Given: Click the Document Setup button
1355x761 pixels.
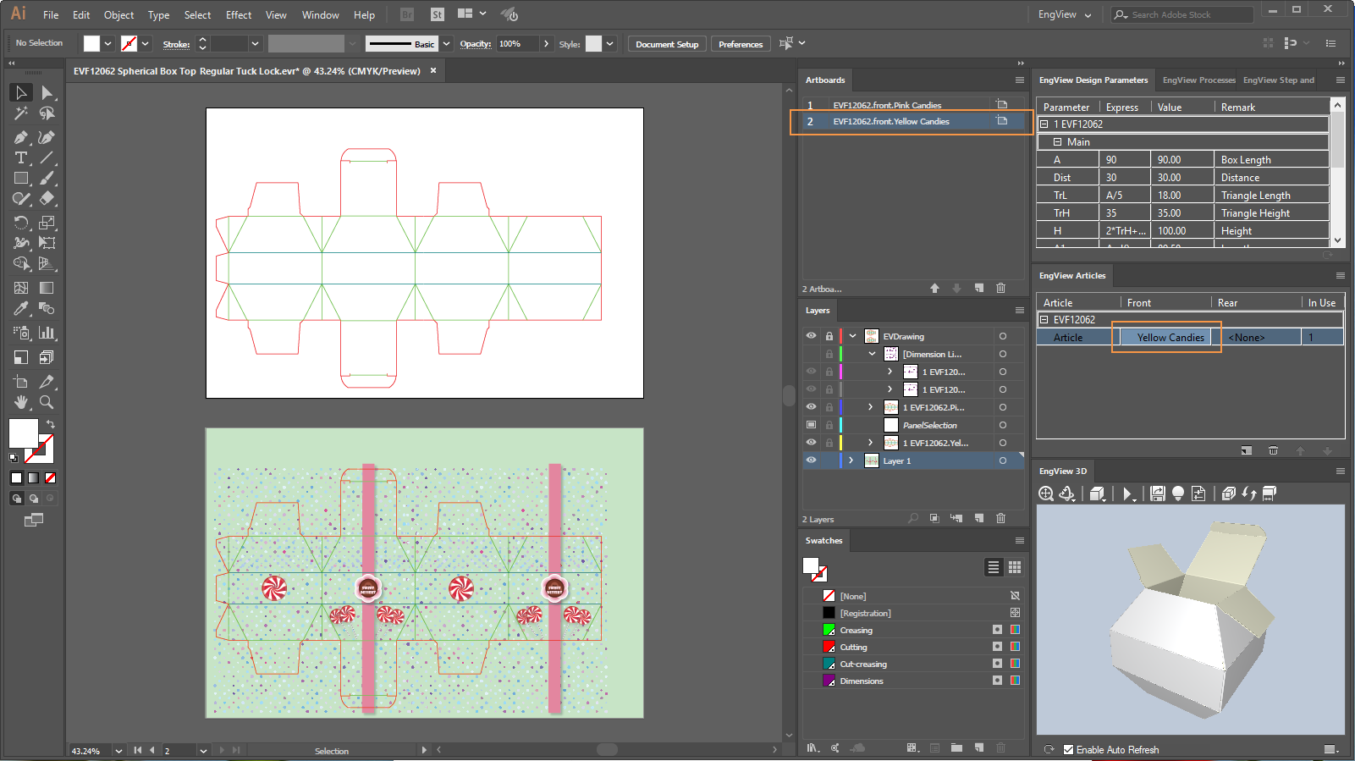Looking at the screenshot, I should (667, 44).
